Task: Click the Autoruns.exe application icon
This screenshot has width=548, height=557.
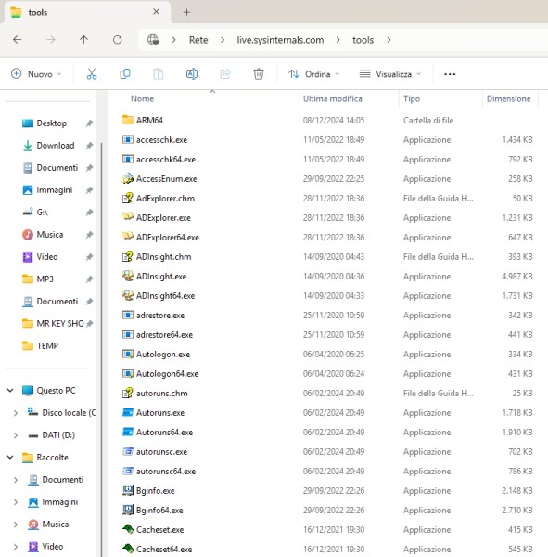Action: (128, 412)
